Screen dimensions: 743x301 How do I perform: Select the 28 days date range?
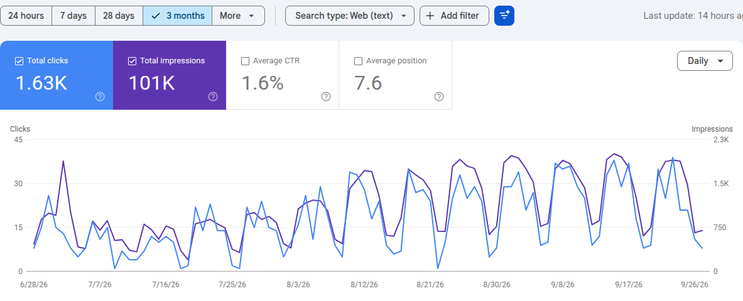(x=119, y=16)
